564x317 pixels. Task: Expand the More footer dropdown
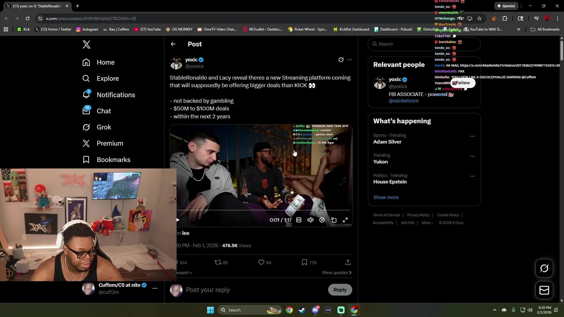pyautogui.click(x=427, y=223)
